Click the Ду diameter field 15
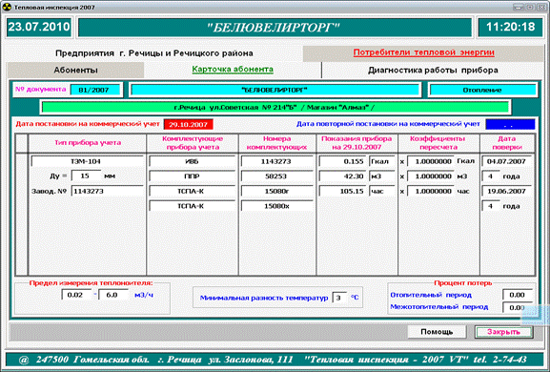 pyautogui.click(x=86, y=176)
